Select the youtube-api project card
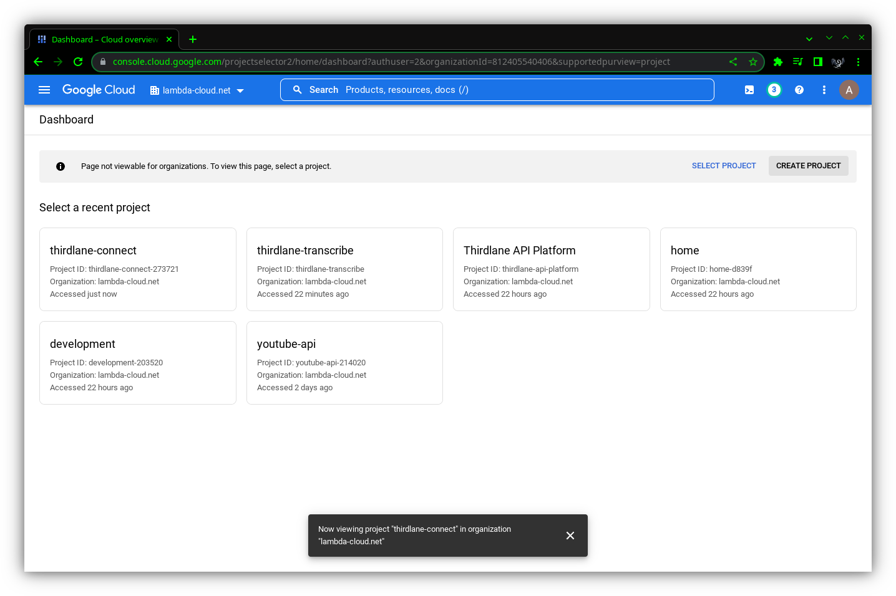 tap(344, 363)
